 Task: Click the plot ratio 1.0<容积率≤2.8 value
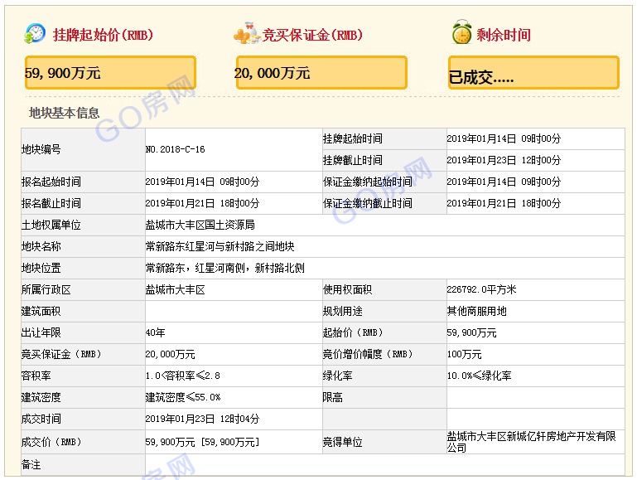pyautogui.click(x=183, y=376)
